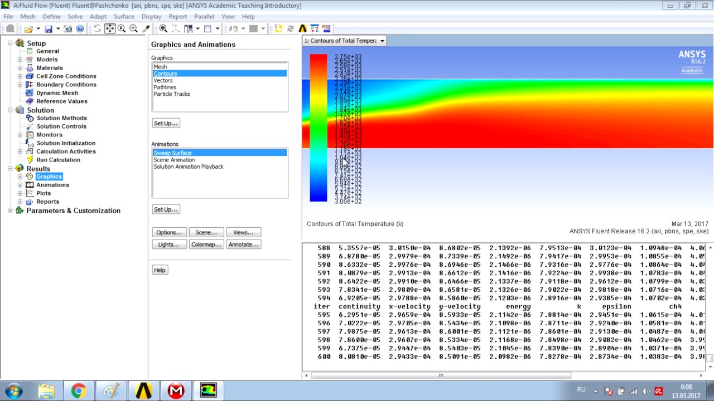Click the speaker volume tray icon

[x=646, y=391]
